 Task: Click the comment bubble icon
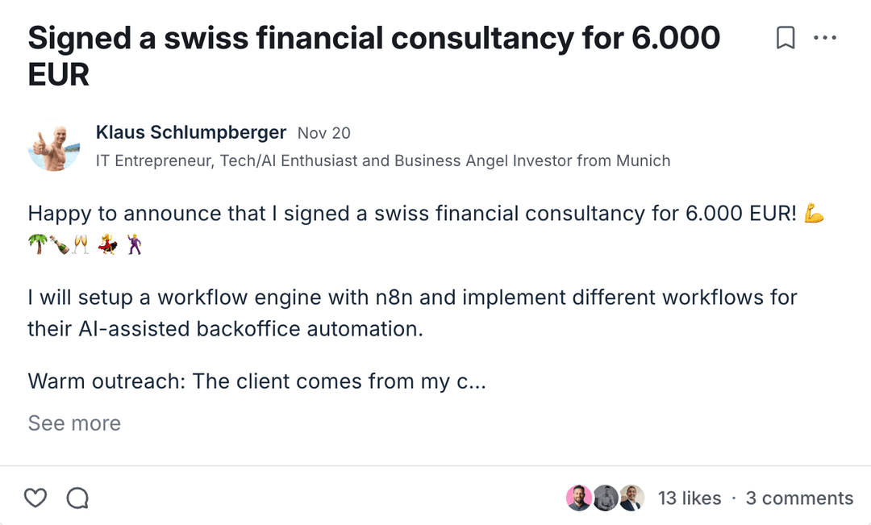(77, 498)
